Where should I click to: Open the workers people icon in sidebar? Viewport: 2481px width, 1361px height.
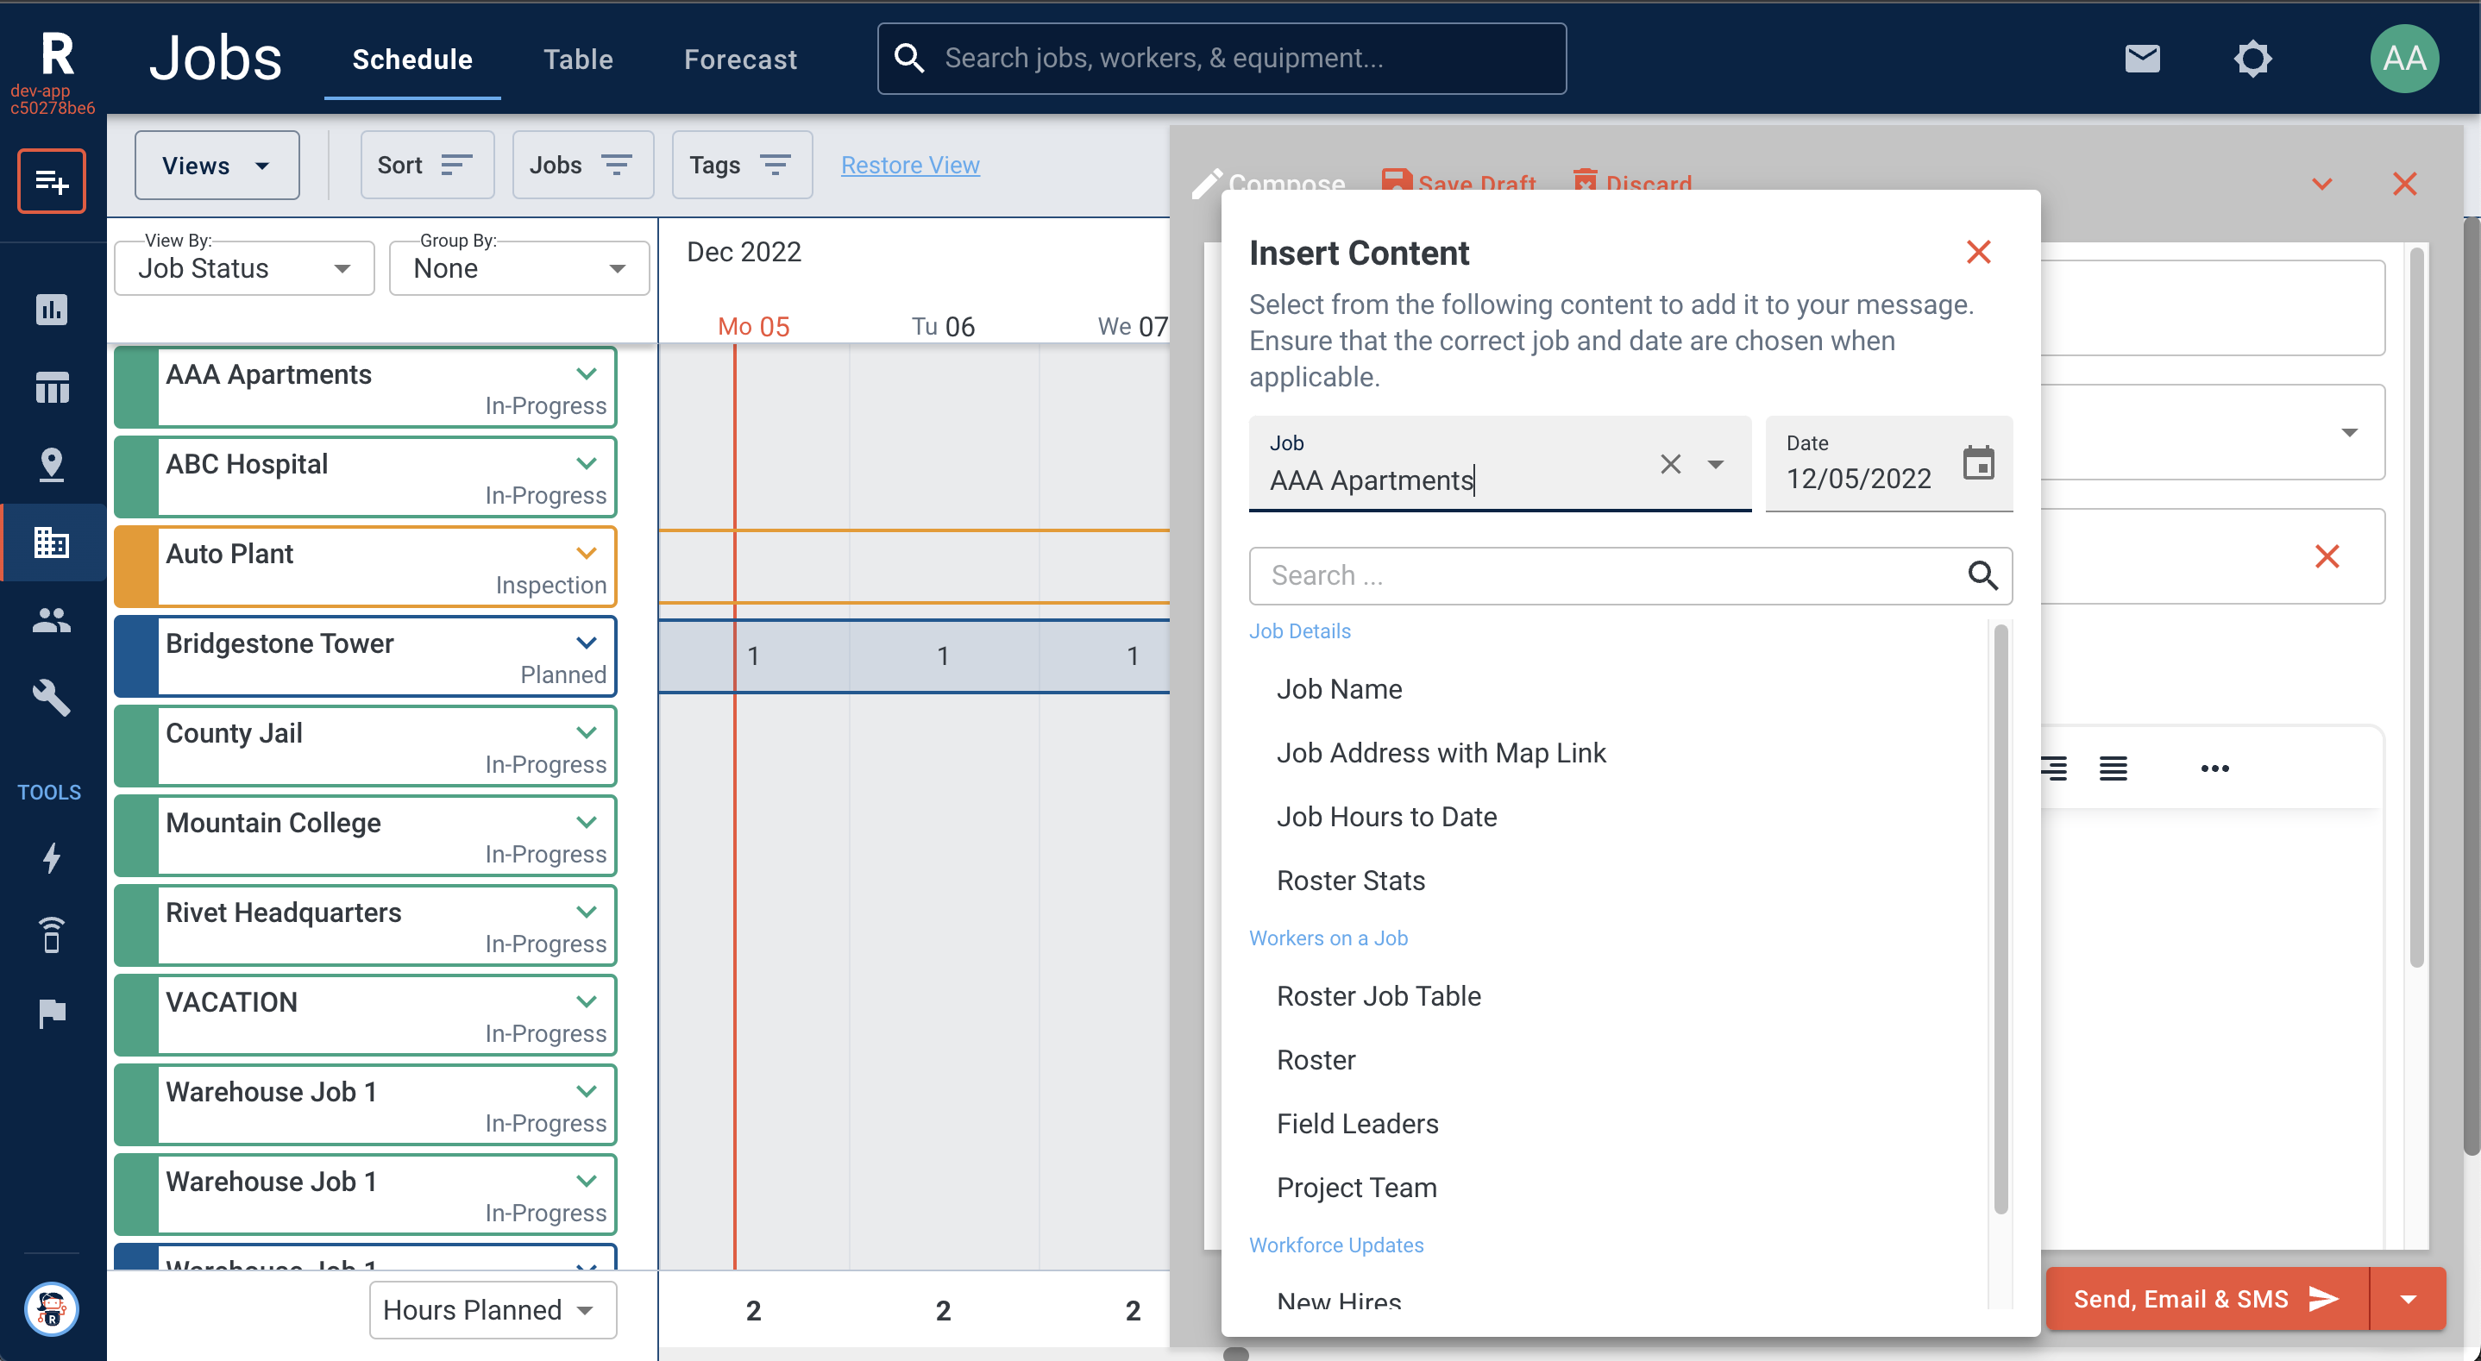[x=51, y=620]
